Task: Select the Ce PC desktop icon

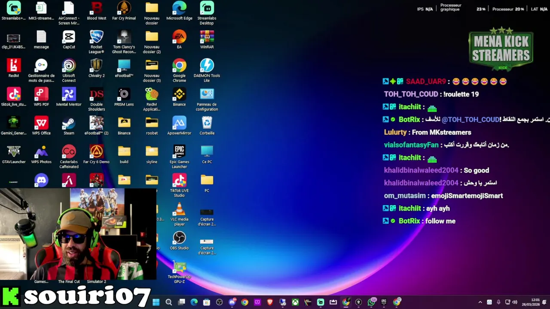Action: pyautogui.click(x=207, y=155)
